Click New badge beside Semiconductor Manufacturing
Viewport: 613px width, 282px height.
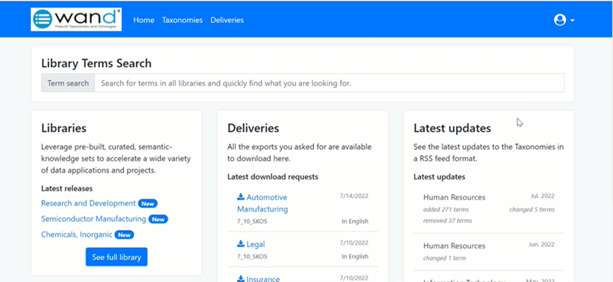click(x=158, y=219)
